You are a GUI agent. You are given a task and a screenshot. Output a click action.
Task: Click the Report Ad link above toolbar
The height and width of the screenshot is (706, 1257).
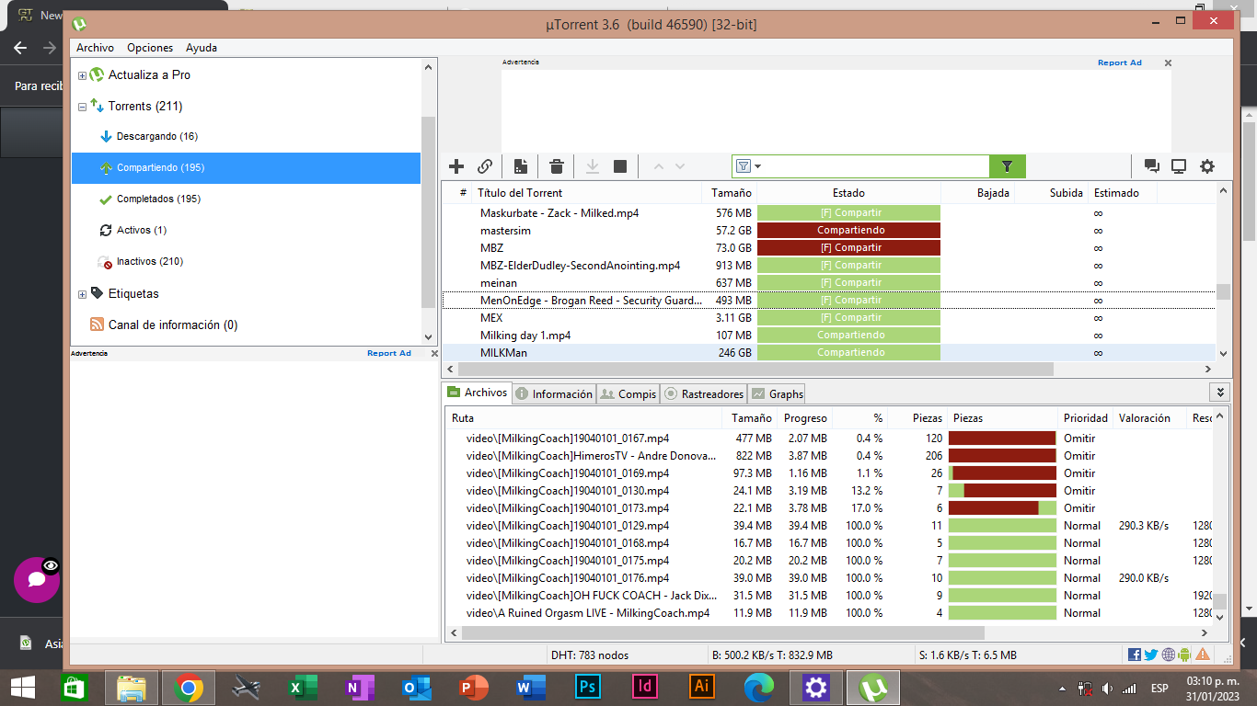coord(1119,63)
